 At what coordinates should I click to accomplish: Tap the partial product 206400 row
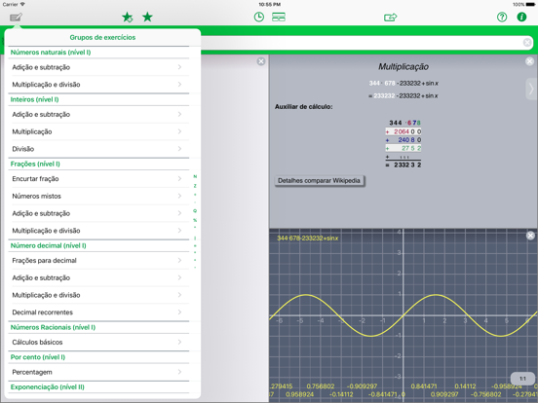coord(403,131)
